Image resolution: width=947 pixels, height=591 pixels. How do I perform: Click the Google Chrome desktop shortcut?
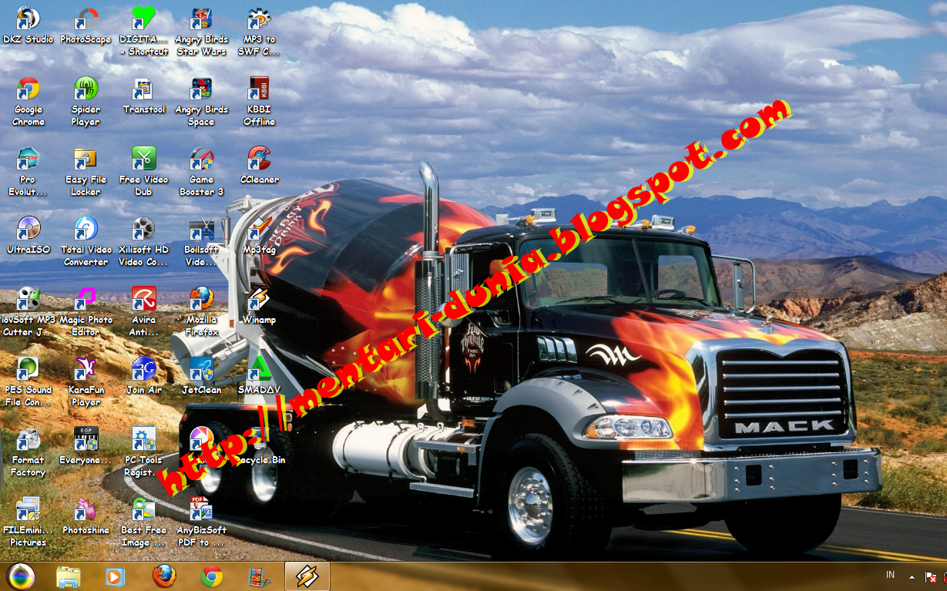click(29, 101)
